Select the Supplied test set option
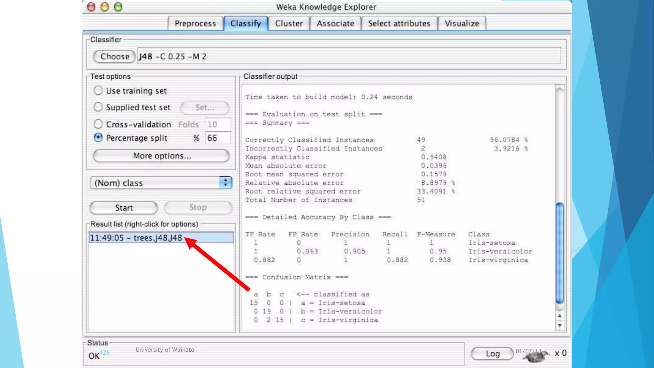The width and height of the screenshot is (654, 368). [98, 107]
